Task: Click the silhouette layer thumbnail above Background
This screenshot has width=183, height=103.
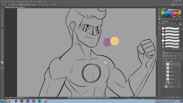Action: (x=168, y=83)
